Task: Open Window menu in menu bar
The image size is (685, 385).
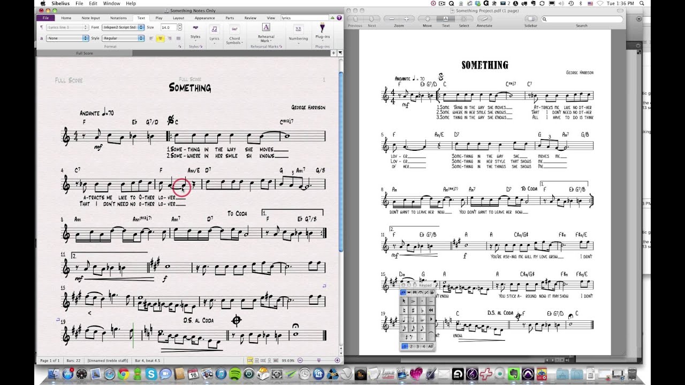Action: (x=111, y=3)
